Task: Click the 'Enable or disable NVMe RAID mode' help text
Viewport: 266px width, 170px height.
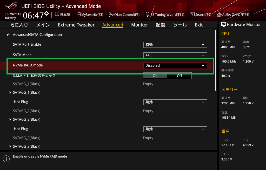Action: (40, 157)
